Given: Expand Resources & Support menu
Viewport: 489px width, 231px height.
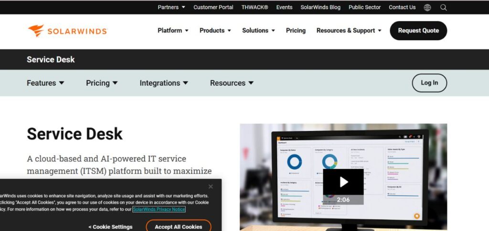Looking at the screenshot, I should coord(349,31).
